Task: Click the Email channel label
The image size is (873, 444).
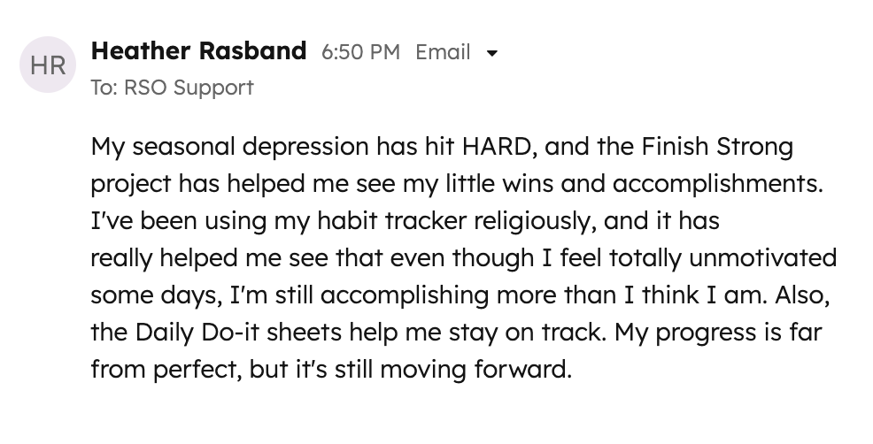Action: [x=443, y=52]
